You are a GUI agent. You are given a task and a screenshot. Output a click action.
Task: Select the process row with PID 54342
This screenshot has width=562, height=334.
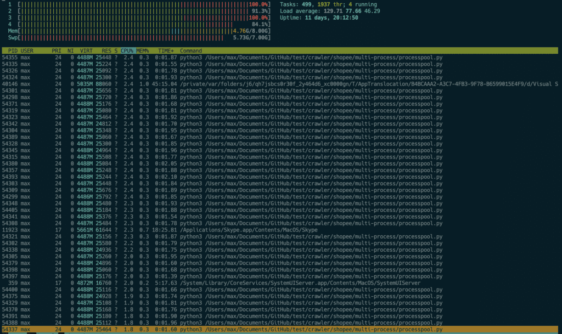pyautogui.click(x=280, y=123)
